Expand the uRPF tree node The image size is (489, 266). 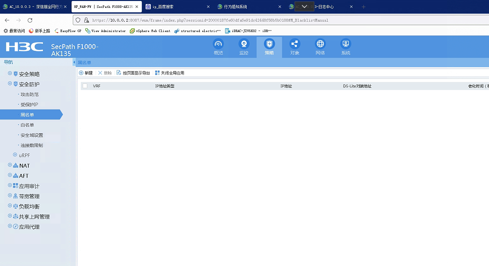15,154
